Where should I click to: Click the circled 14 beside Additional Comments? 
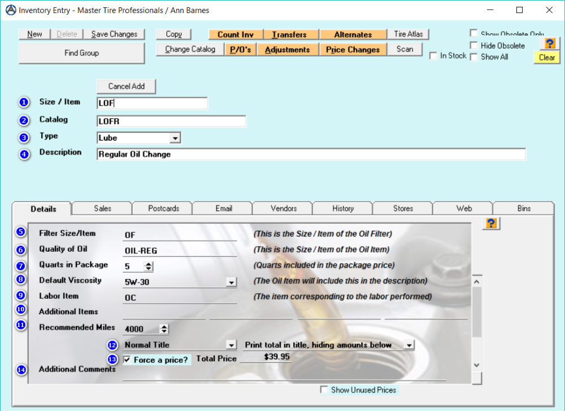(x=21, y=370)
